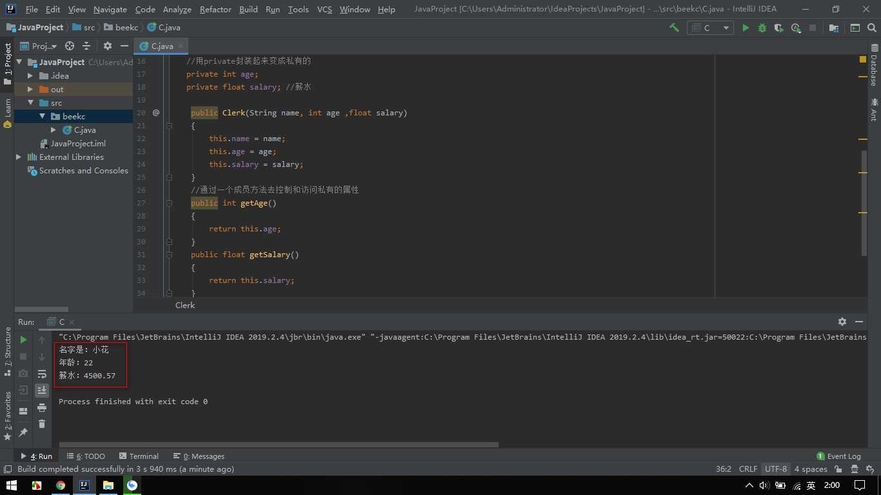Run with Coverage shield icon
Screen dimensions: 881x495
click(x=779, y=28)
